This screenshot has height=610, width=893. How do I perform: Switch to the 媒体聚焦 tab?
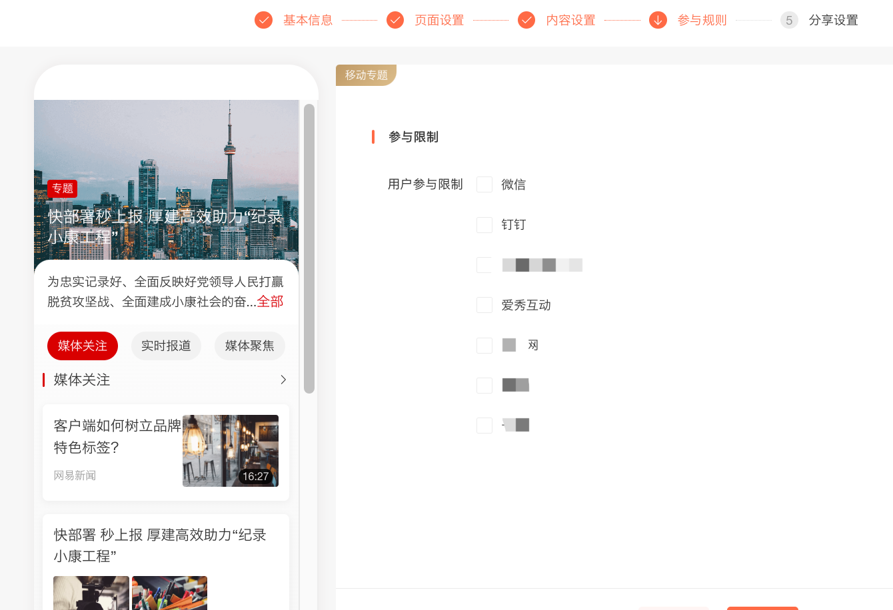point(250,346)
